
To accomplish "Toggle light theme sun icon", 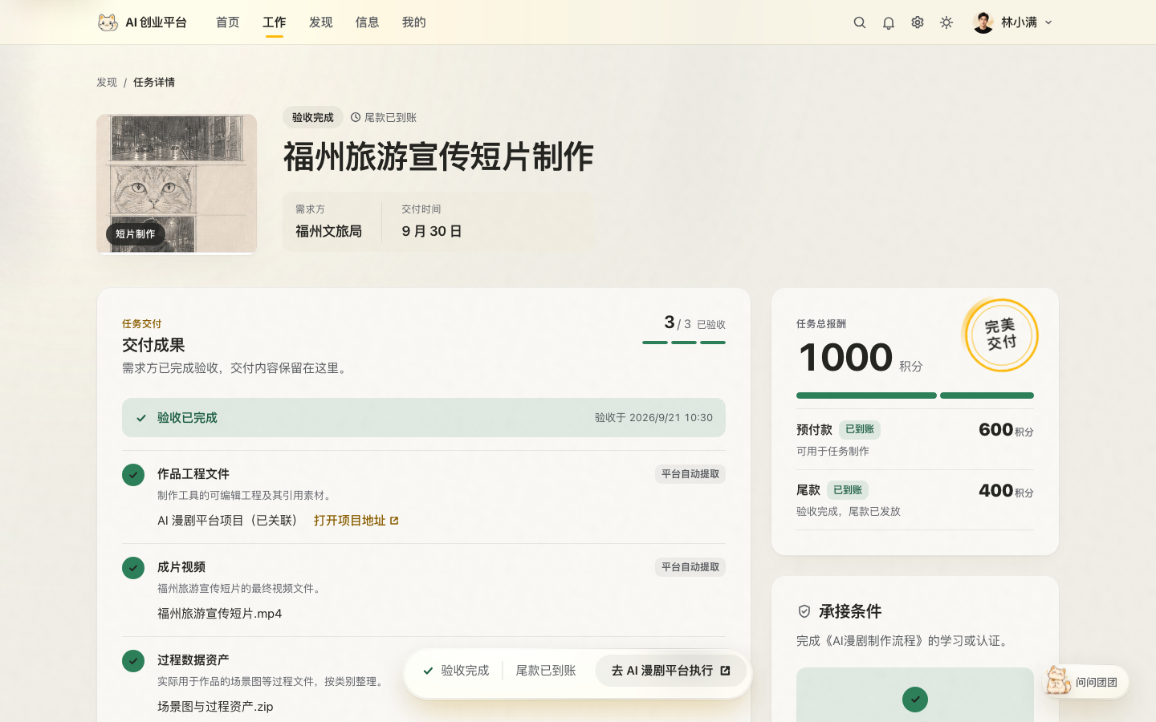I will click(x=946, y=22).
